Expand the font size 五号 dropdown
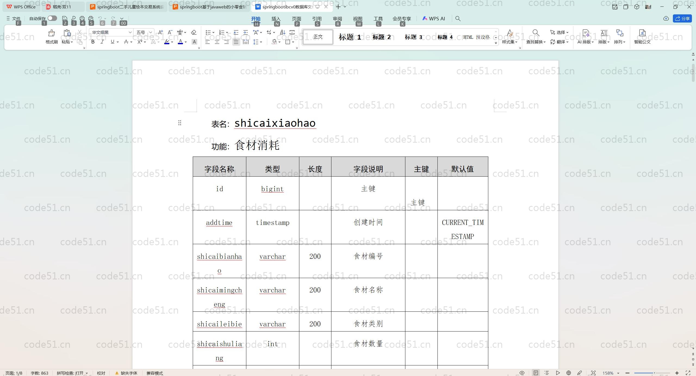696x376 pixels. click(150, 32)
